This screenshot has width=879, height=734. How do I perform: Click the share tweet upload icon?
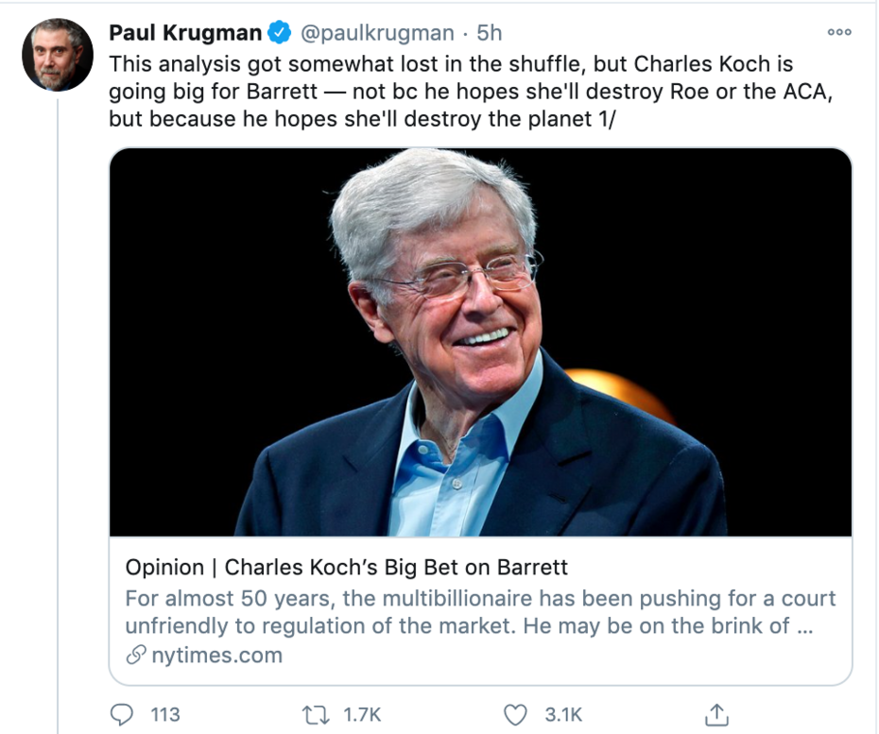(716, 714)
